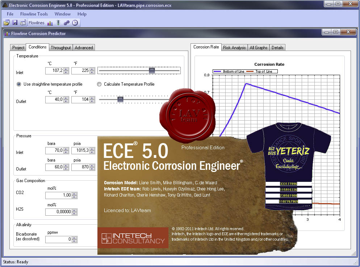Image resolution: width=360 pixels, height=267 pixels.
Task: Open the bar chart corrosion predictor tool
Action: coord(50,23)
